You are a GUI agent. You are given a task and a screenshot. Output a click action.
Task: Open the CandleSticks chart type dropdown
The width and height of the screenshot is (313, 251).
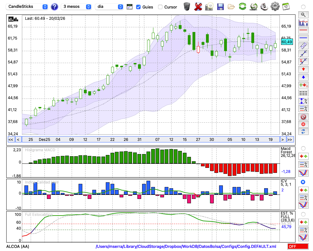point(28,7)
